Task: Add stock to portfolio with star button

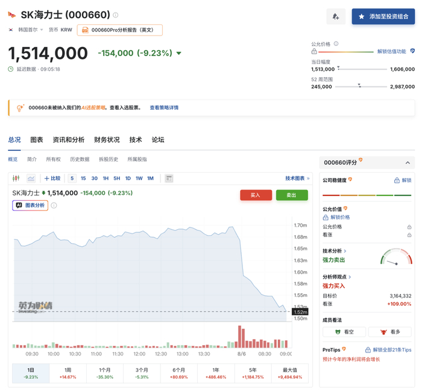Action: (383, 16)
